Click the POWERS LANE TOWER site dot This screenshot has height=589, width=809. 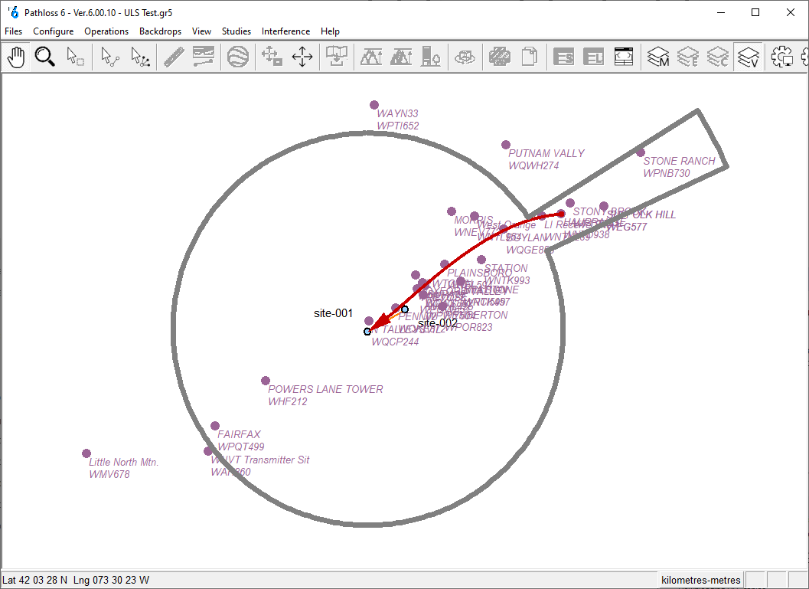266,381
